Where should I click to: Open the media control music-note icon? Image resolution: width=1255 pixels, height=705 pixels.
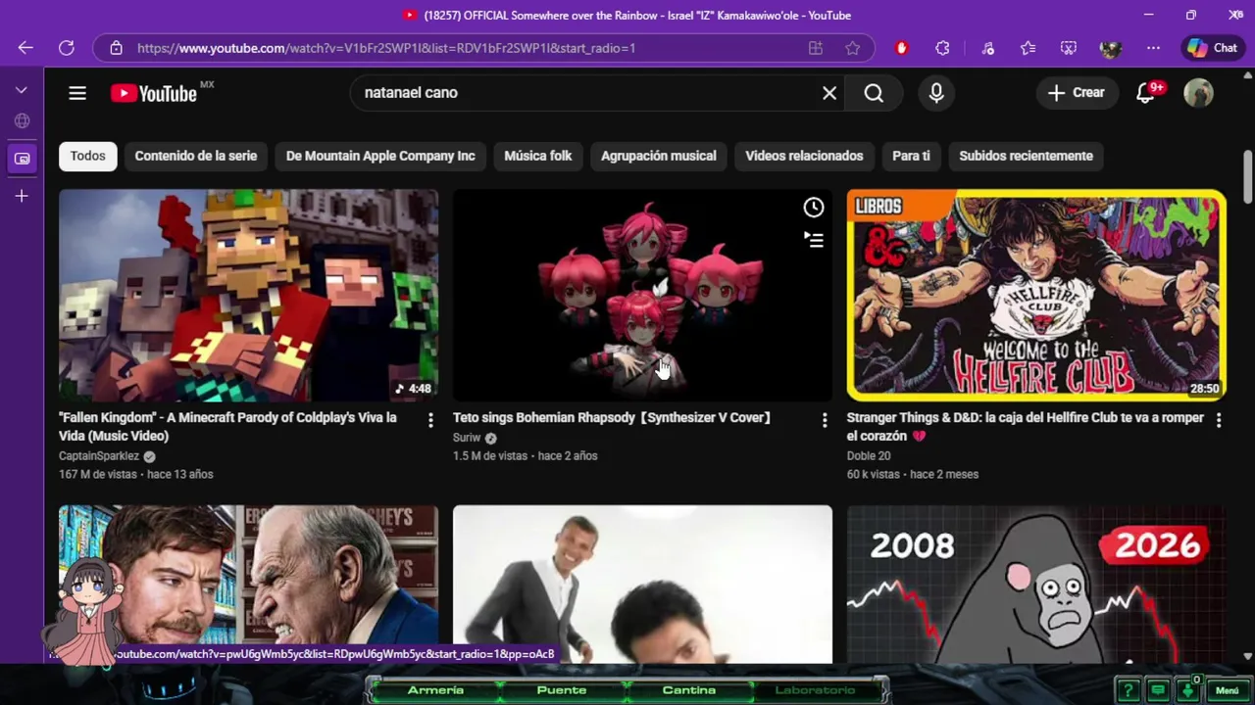(987, 48)
